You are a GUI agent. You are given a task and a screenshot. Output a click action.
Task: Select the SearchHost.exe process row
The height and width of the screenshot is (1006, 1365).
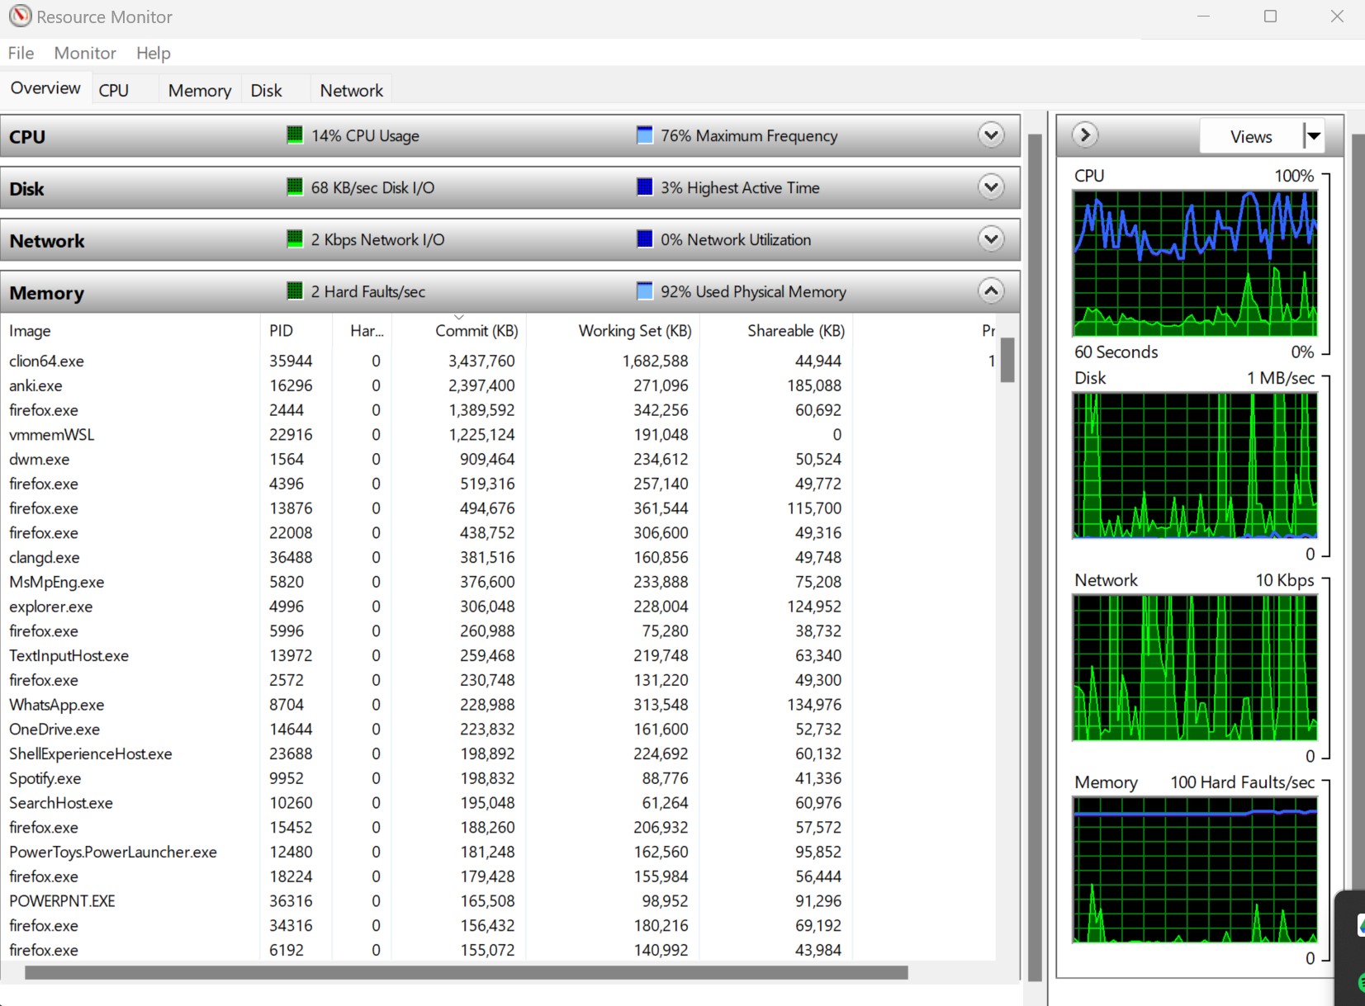click(x=498, y=803)
